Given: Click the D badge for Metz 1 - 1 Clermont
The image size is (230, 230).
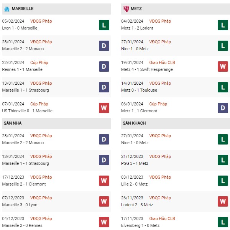Looking at the screenshot, I should pyautogui.click(x=223, y=108).
